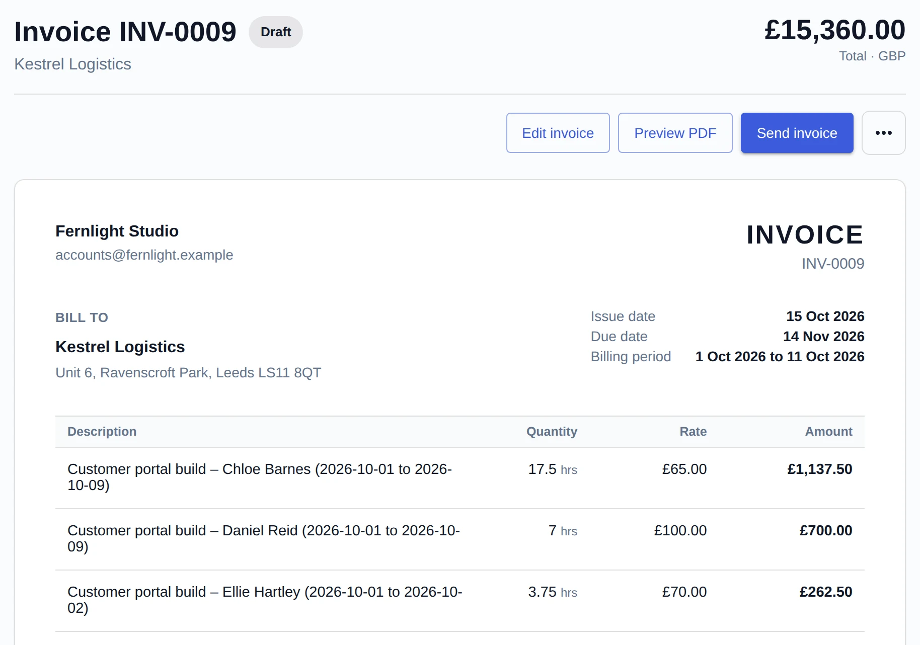This screenshot has width=920, height=645.
Task: Click the Amount column header
Action: 828,432
